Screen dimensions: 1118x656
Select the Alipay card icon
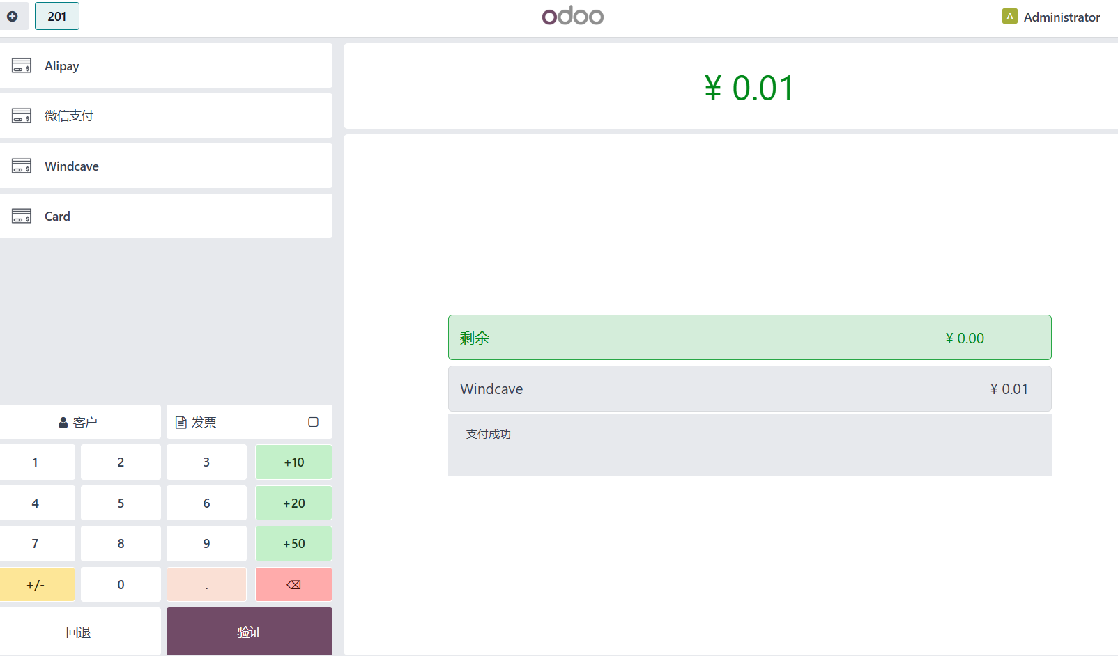(x=22, y=65)
